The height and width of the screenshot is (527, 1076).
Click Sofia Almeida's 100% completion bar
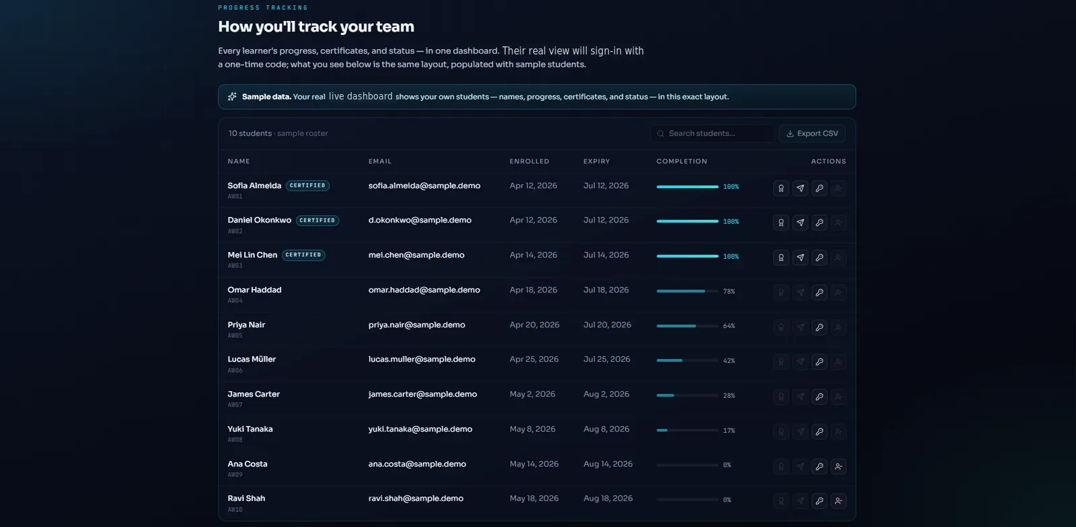point(687,187)
